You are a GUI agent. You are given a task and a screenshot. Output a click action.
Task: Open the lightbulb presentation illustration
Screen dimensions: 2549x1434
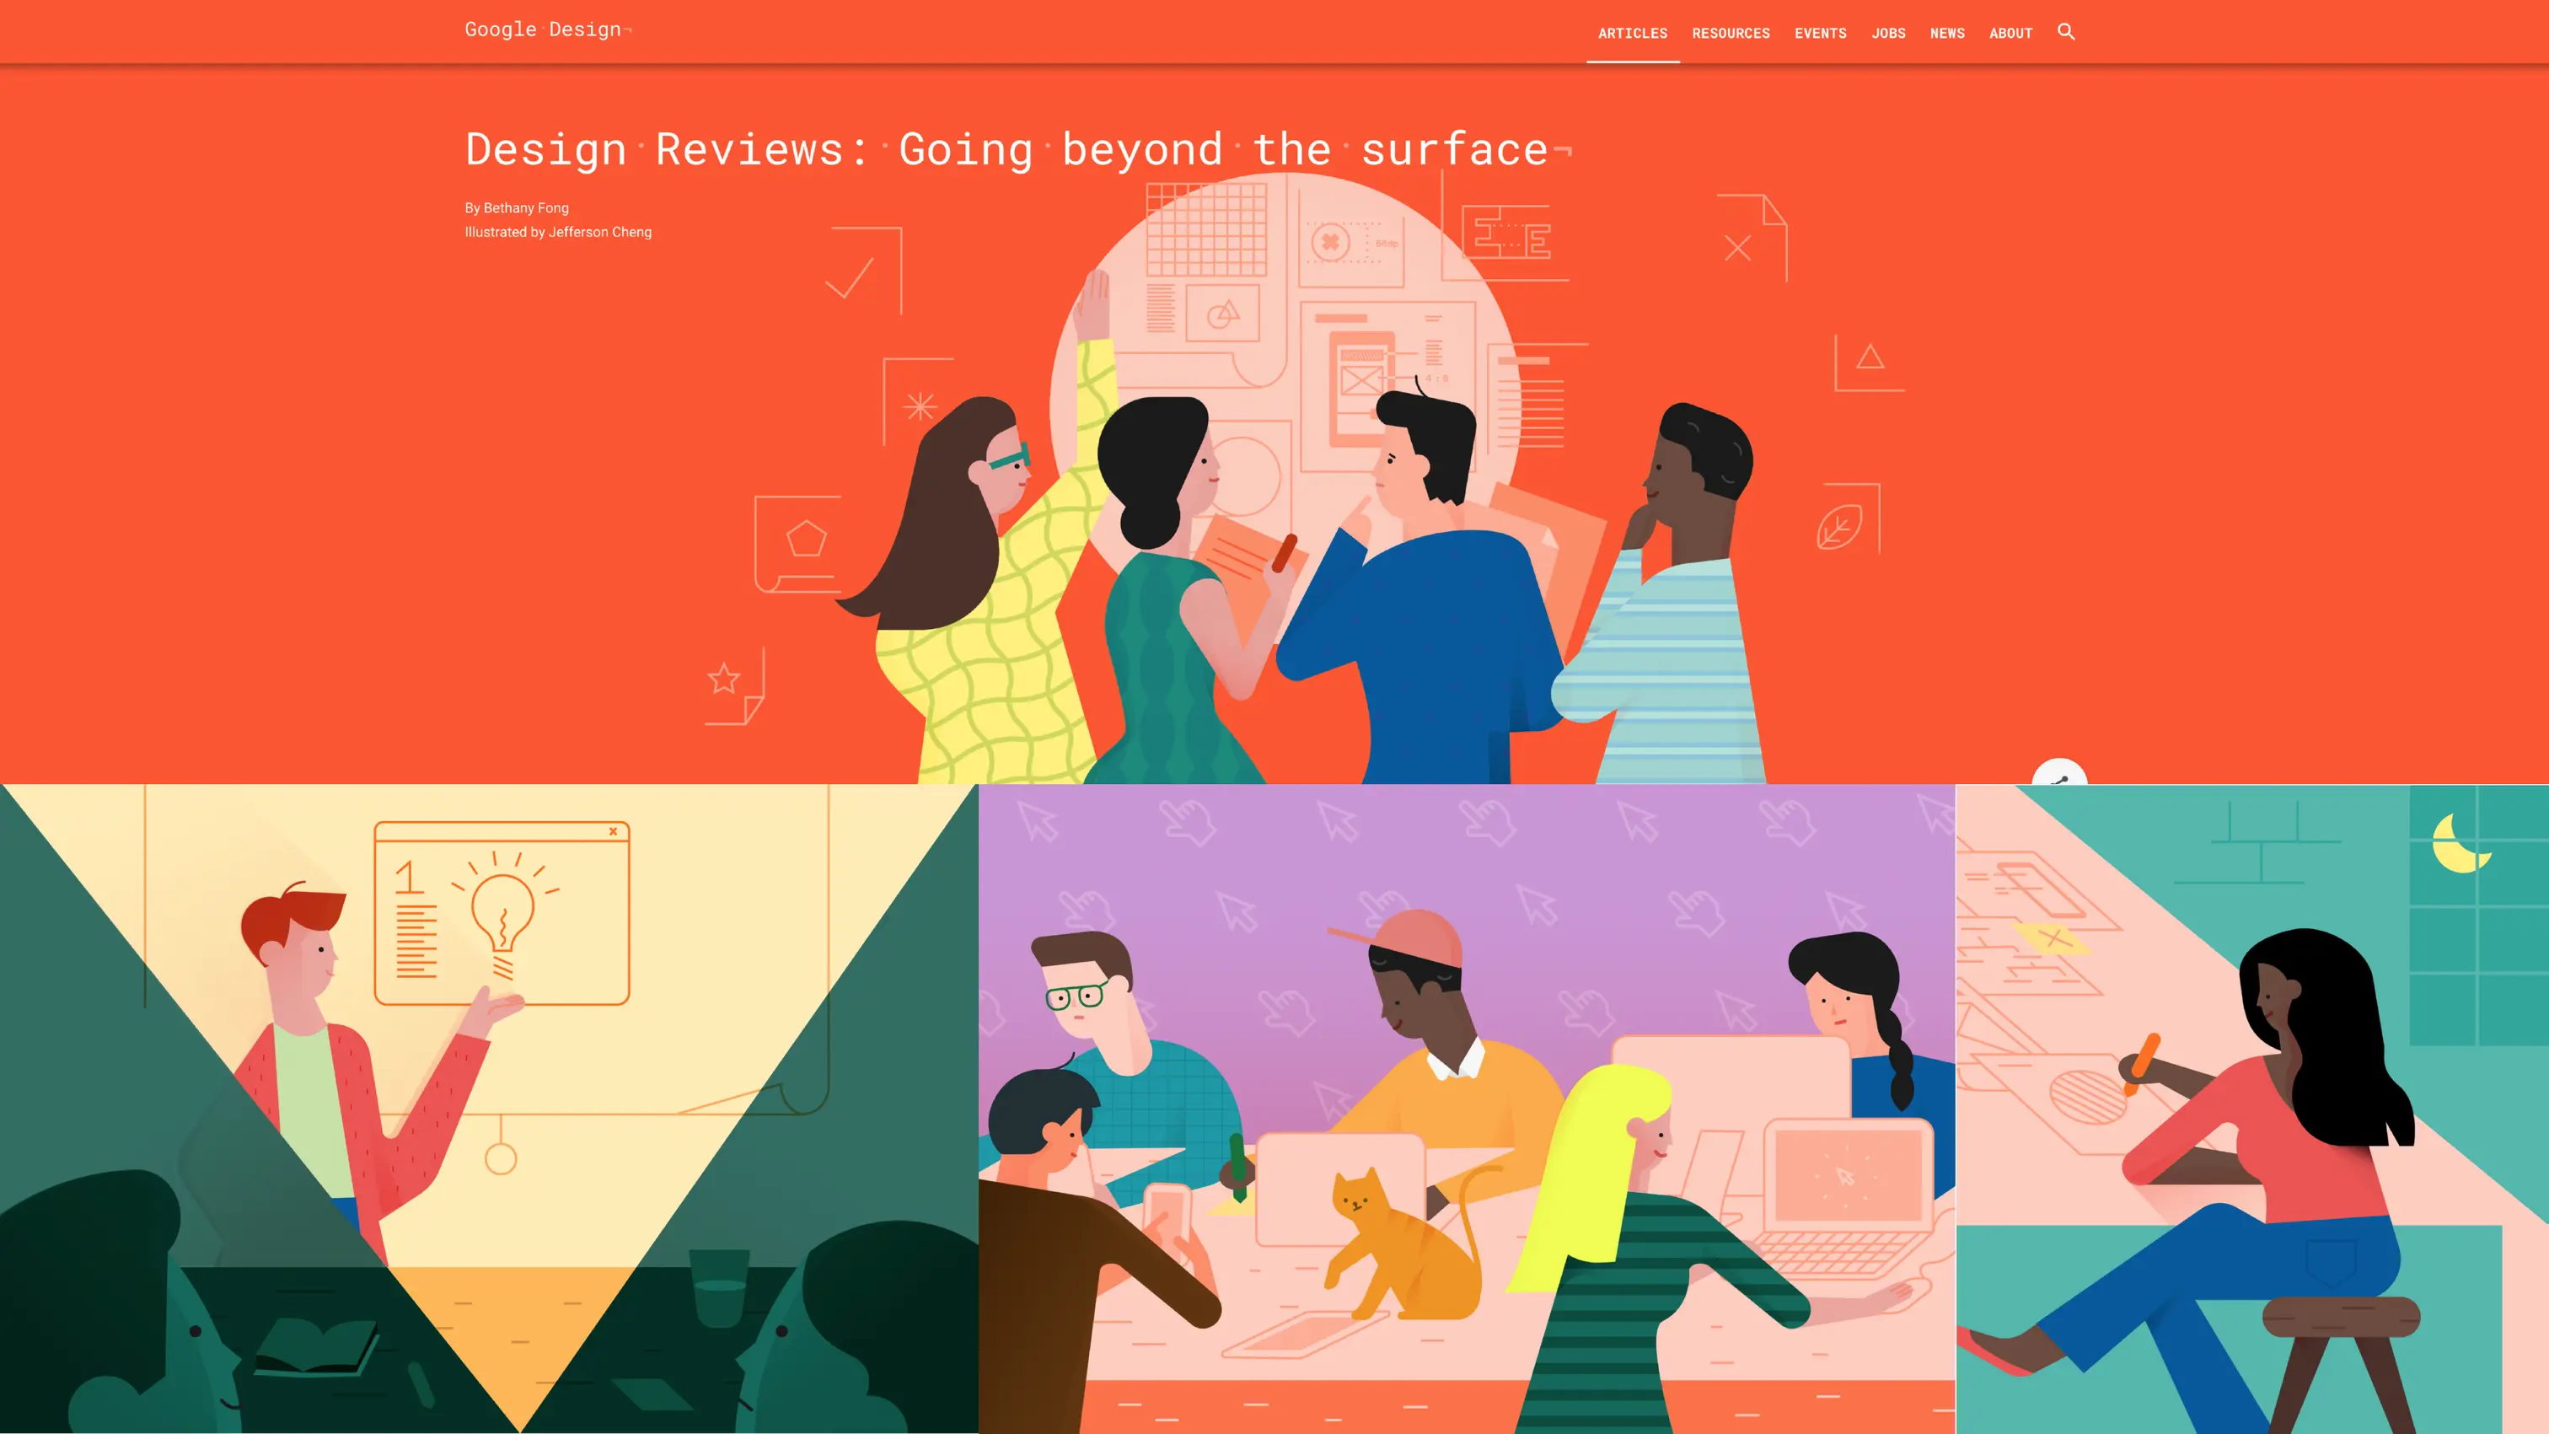point(488,1109)
